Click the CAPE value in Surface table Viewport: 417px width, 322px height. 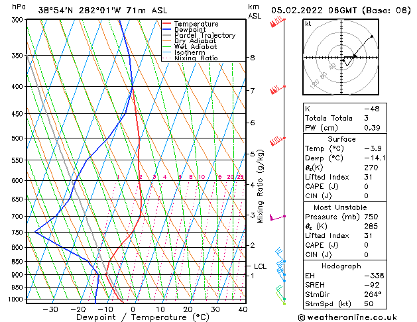click(366, 186)
